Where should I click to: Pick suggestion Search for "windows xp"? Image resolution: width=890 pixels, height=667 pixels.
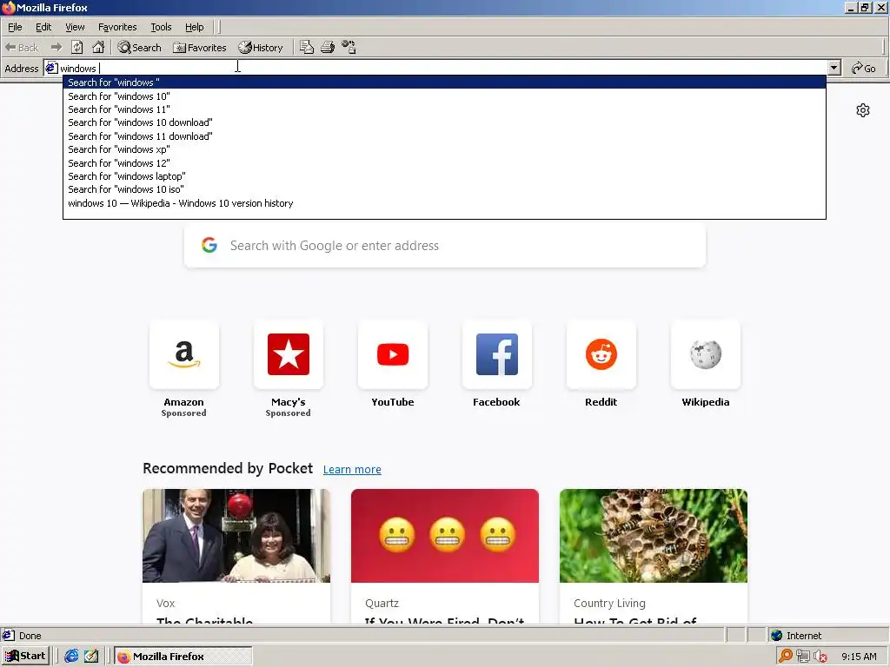click(444, 149)
